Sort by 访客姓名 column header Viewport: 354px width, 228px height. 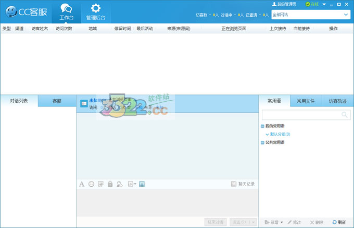40,29
